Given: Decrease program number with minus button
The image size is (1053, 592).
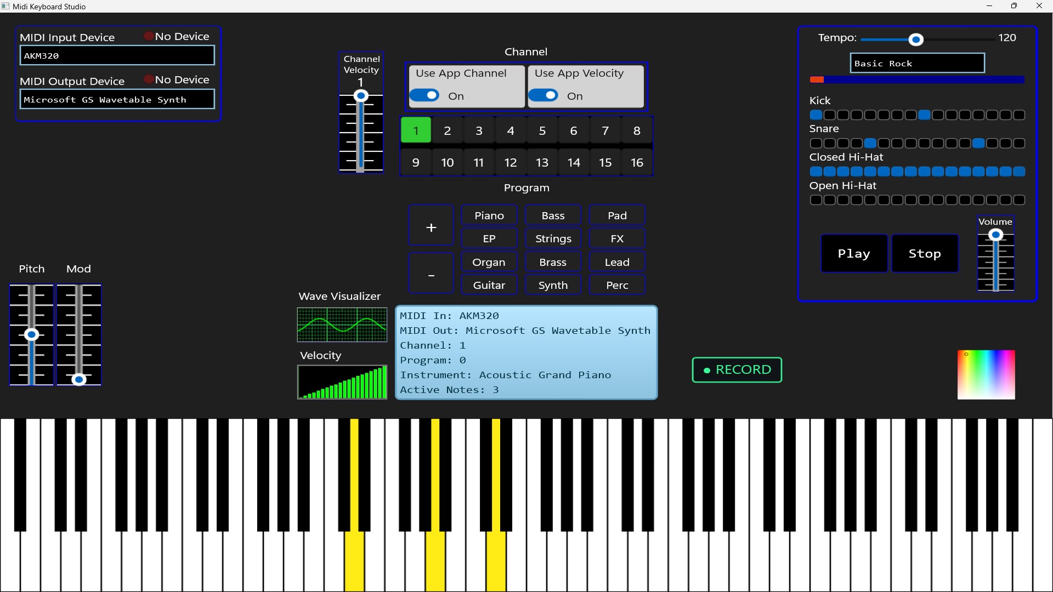Looking at the screenshot, I should 431,274.
